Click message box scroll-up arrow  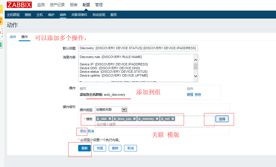pyautogui.click(x=195, y=60)
